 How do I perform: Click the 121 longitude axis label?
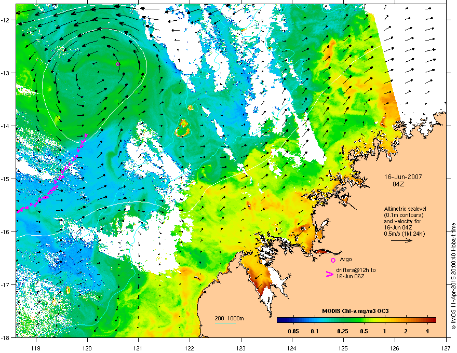pos(139,347)
